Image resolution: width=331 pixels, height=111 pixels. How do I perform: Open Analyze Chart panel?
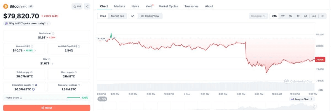[302, 99]
